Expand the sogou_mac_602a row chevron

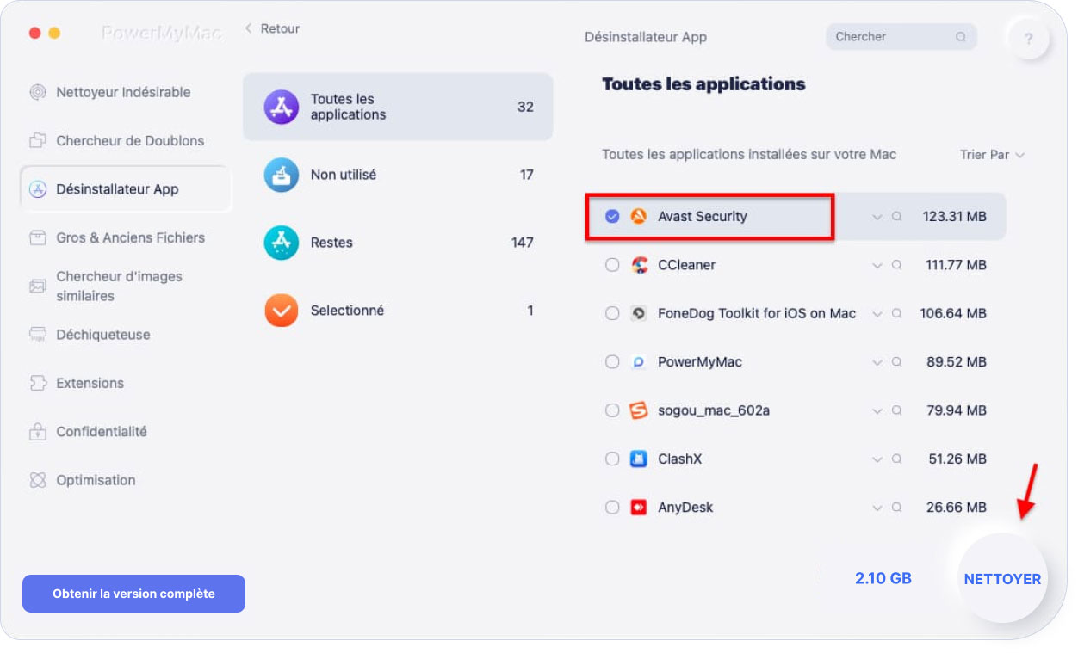pos(877,411)
